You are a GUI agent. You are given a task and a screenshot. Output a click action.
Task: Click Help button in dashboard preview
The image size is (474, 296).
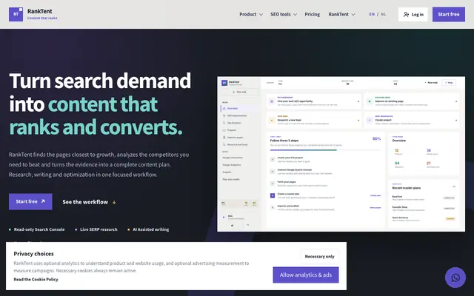tap(449, 82)
